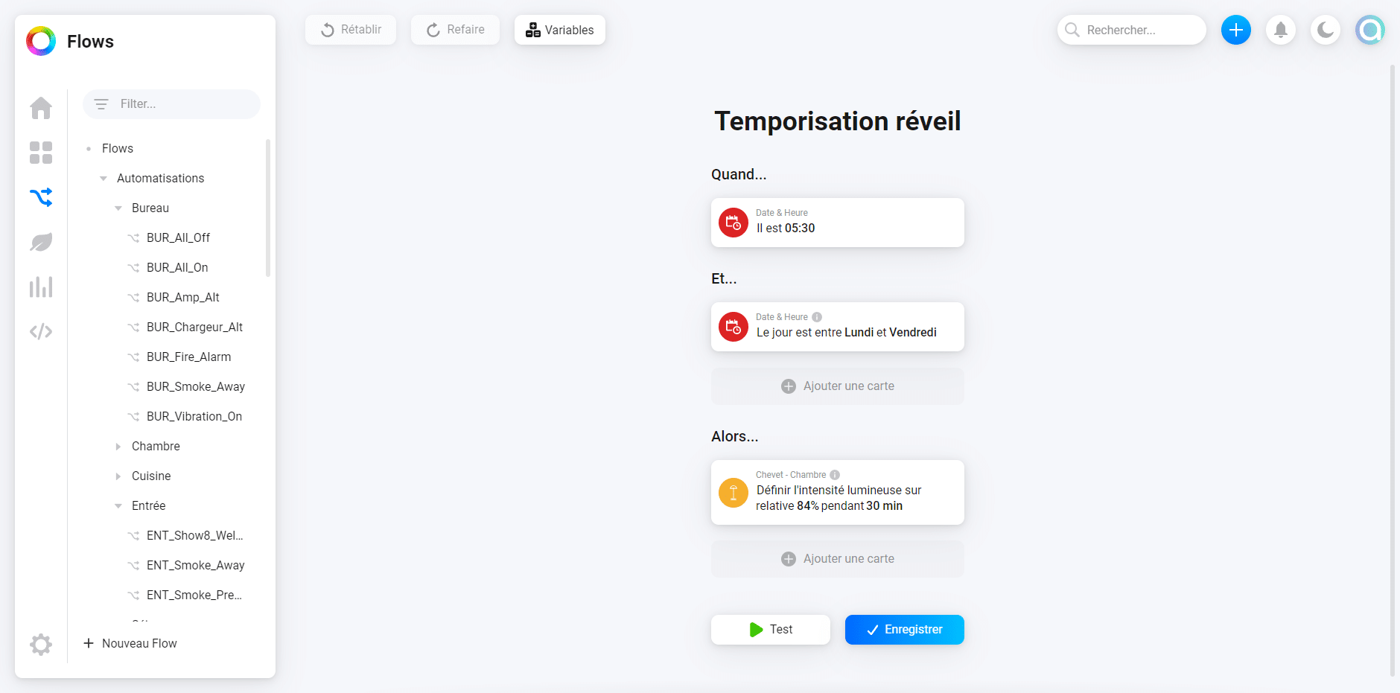Open the Energy leaf icon
Screen dimensions: 1400x693
[41, 242]
